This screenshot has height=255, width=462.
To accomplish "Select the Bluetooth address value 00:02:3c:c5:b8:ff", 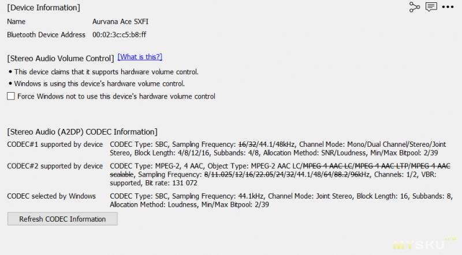I will (x=119, y=35).
